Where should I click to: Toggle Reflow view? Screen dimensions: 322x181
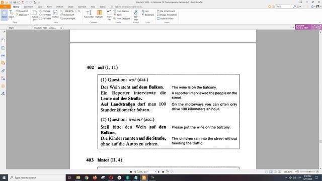coord(55,15)
